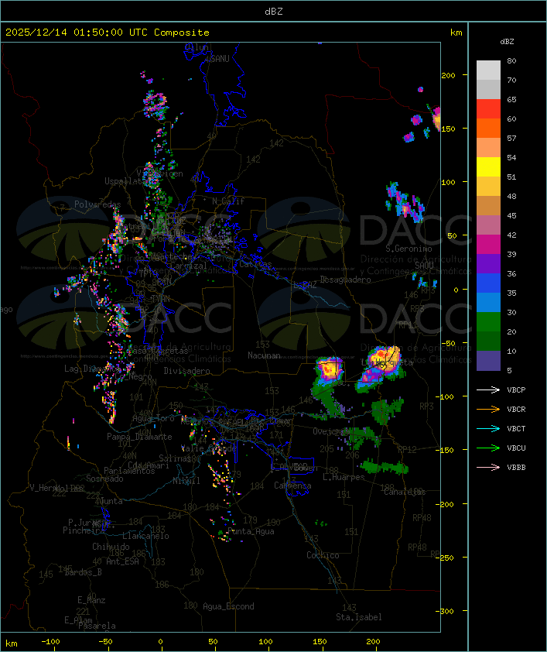The image size is (547, 652).
Task: Click the Sosneado place label
Action: (x=104, y=479)
